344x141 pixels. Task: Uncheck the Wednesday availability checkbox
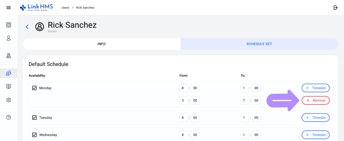coord(34,135)
